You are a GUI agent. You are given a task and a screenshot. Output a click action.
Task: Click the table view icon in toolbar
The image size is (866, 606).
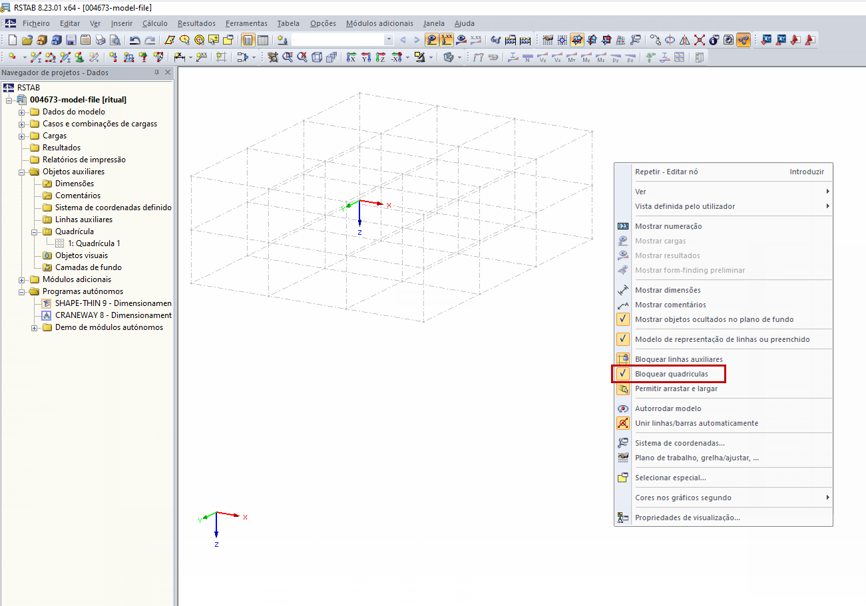pos(263,40)
